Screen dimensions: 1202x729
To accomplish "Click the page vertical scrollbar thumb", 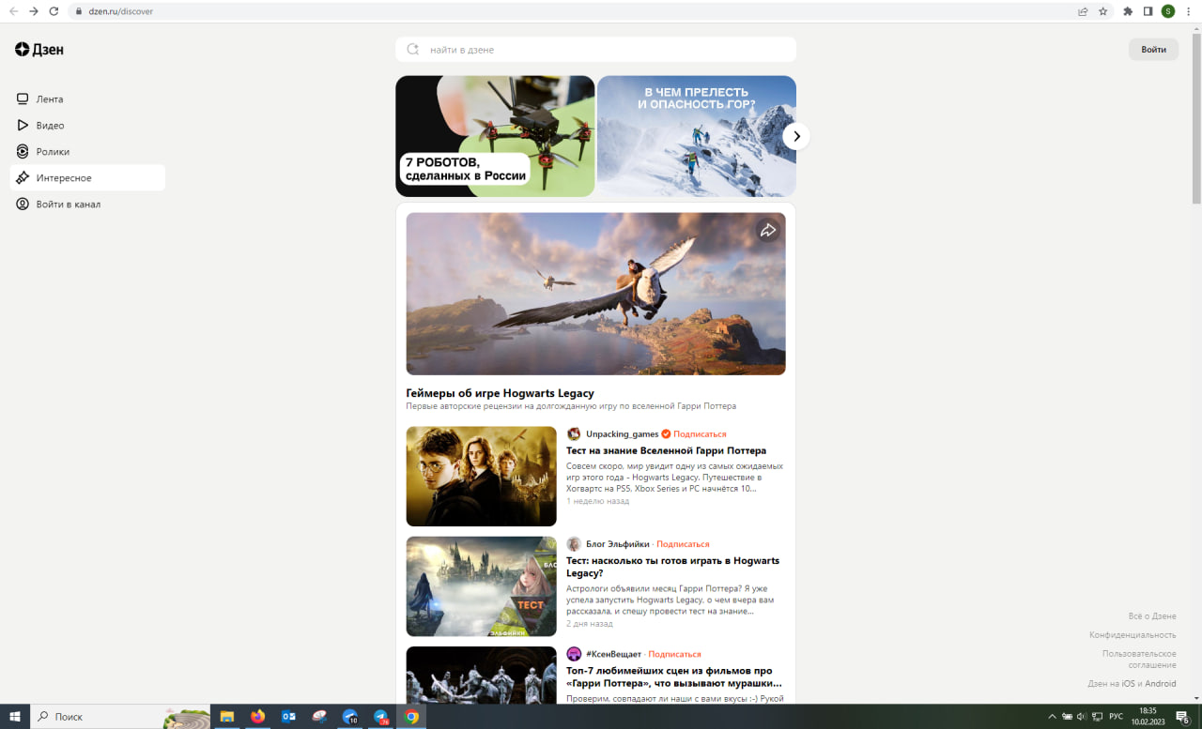I will (x=1196, y=117).
